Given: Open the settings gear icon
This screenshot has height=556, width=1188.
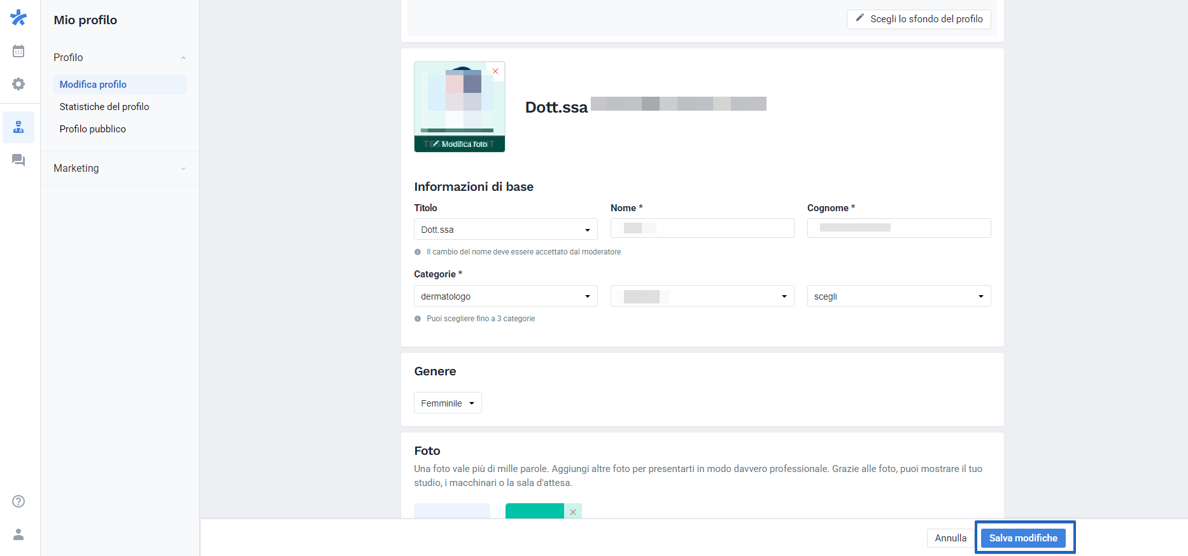Looking at the screenshot, I should 18,84.
